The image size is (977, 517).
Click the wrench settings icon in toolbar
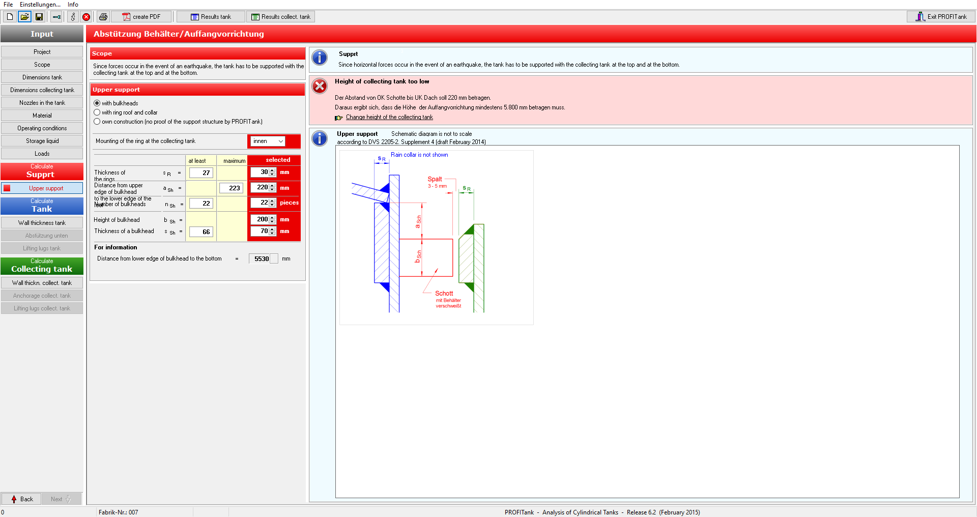point(56,17)
